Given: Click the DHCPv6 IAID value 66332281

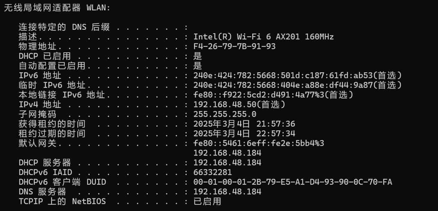Looking at the screenshot, I should (213, 172).
